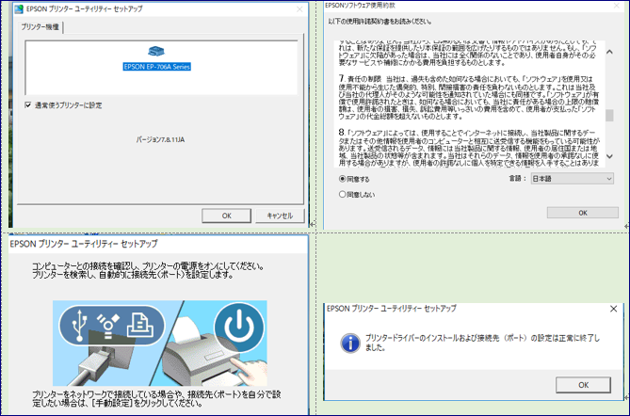Close the printer model setup window

click(299, 9)
